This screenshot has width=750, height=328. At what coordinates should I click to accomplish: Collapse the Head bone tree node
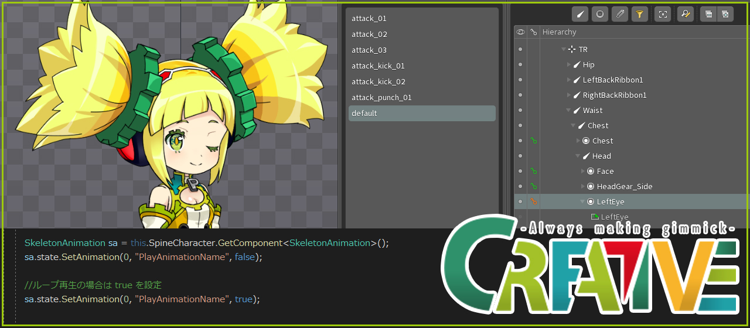click(578, 156)
